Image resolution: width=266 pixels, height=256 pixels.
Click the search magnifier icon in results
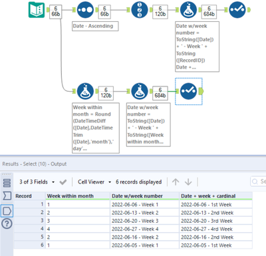pyautogui.click(x=255, y=182)
